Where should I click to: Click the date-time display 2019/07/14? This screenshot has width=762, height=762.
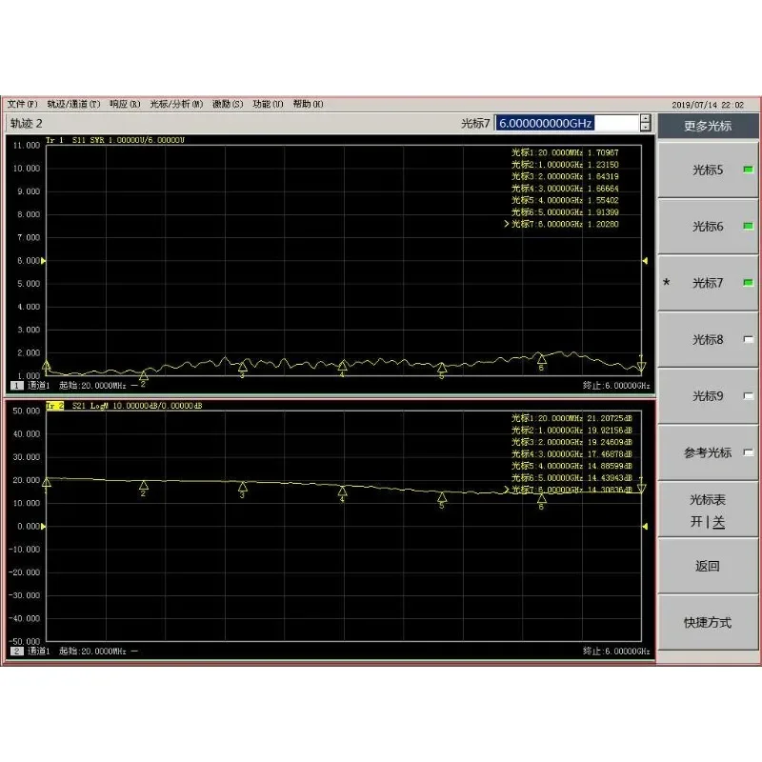[x=708, y=105]
